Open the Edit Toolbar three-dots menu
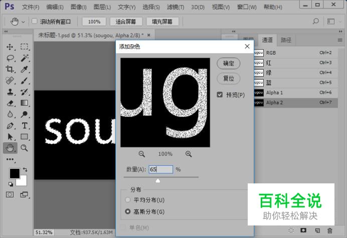Viewport: 347px width, 238px height. pyautogui.click(x=10, y=159)
